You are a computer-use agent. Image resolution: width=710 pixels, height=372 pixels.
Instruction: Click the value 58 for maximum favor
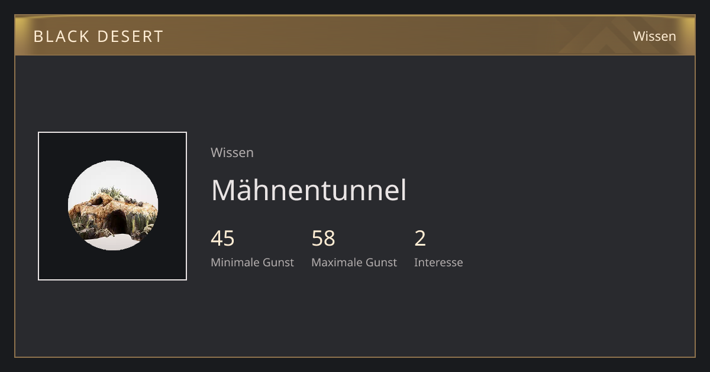[323, 238]
